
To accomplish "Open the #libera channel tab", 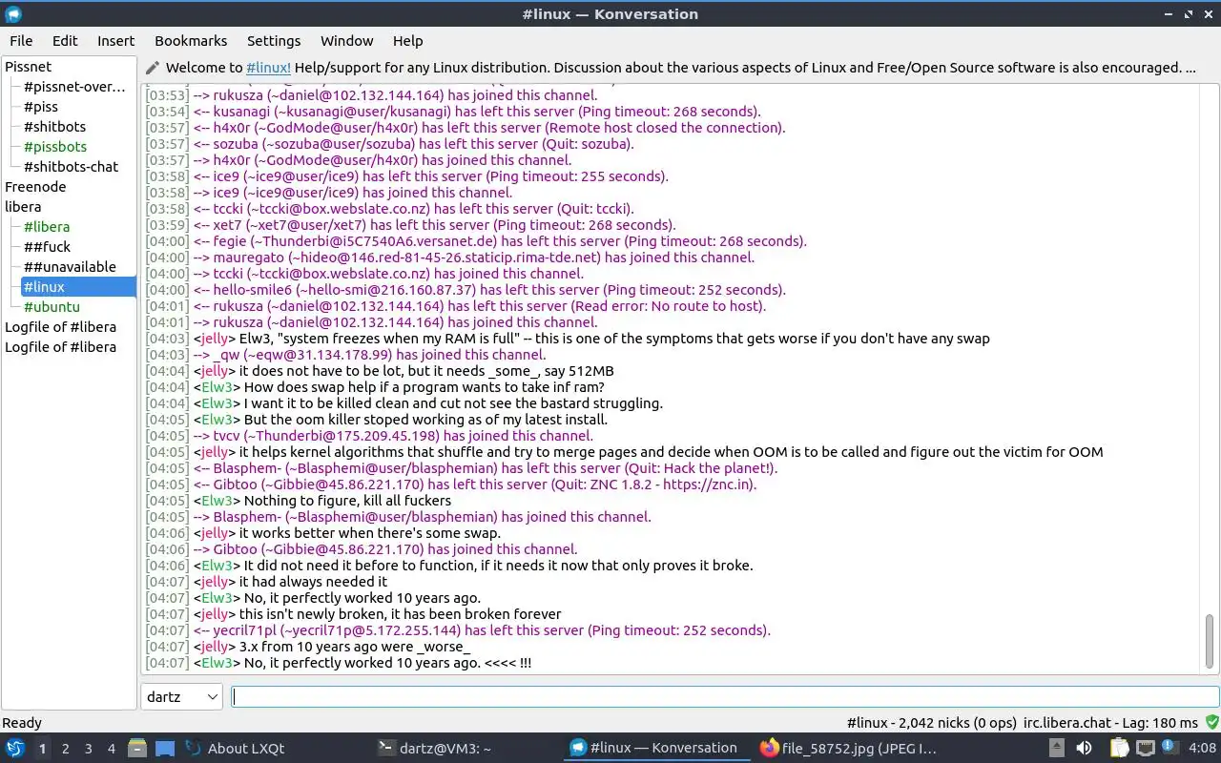I will coord(47,227).
